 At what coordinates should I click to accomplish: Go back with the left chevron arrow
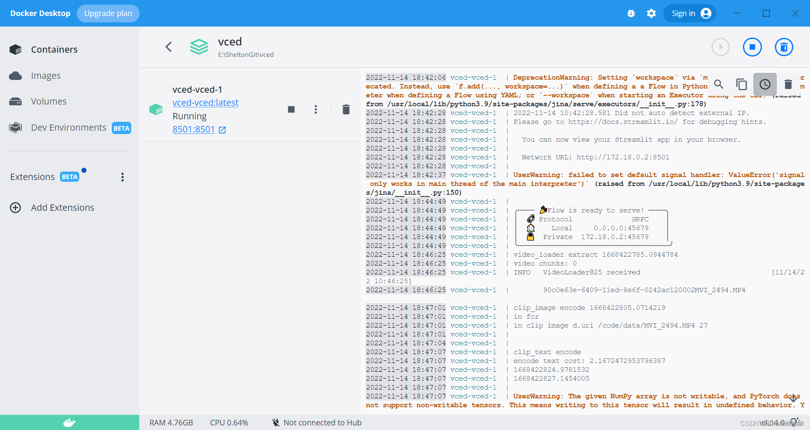169,47
